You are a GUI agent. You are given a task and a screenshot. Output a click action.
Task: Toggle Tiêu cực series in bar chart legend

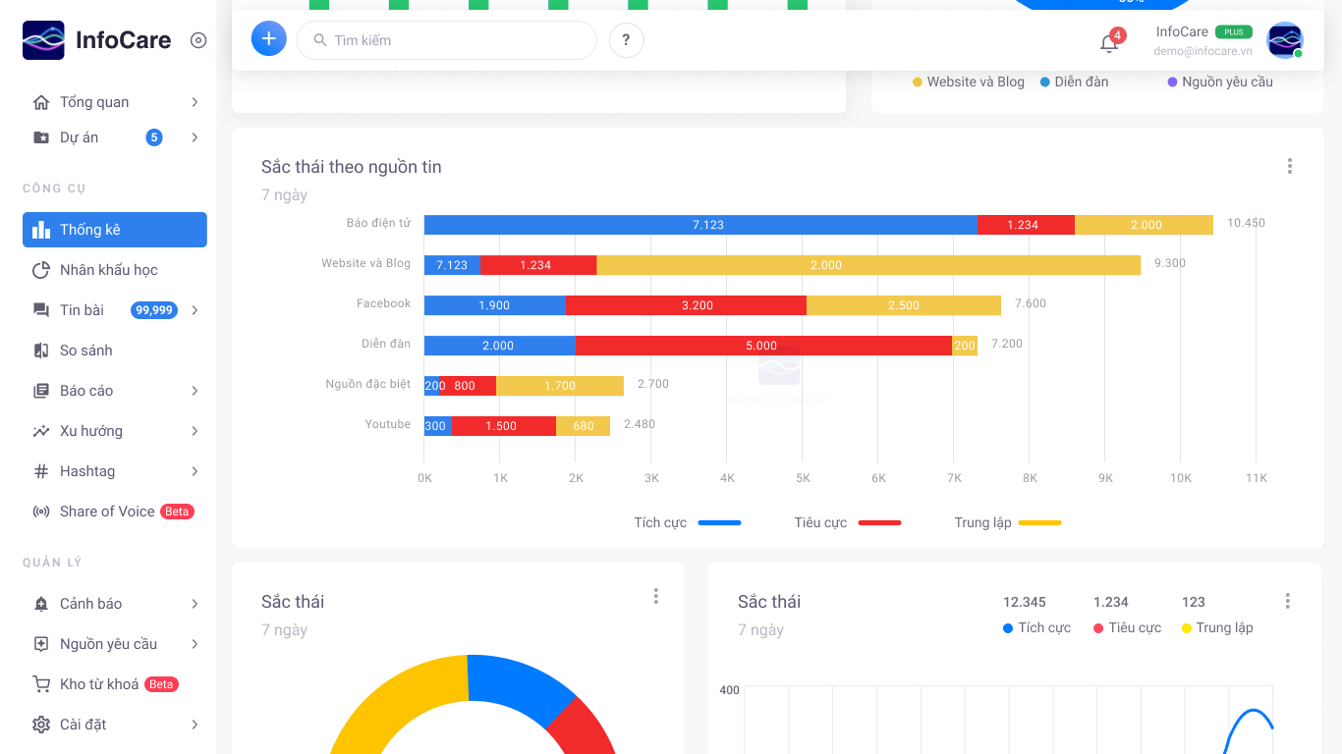847,522
